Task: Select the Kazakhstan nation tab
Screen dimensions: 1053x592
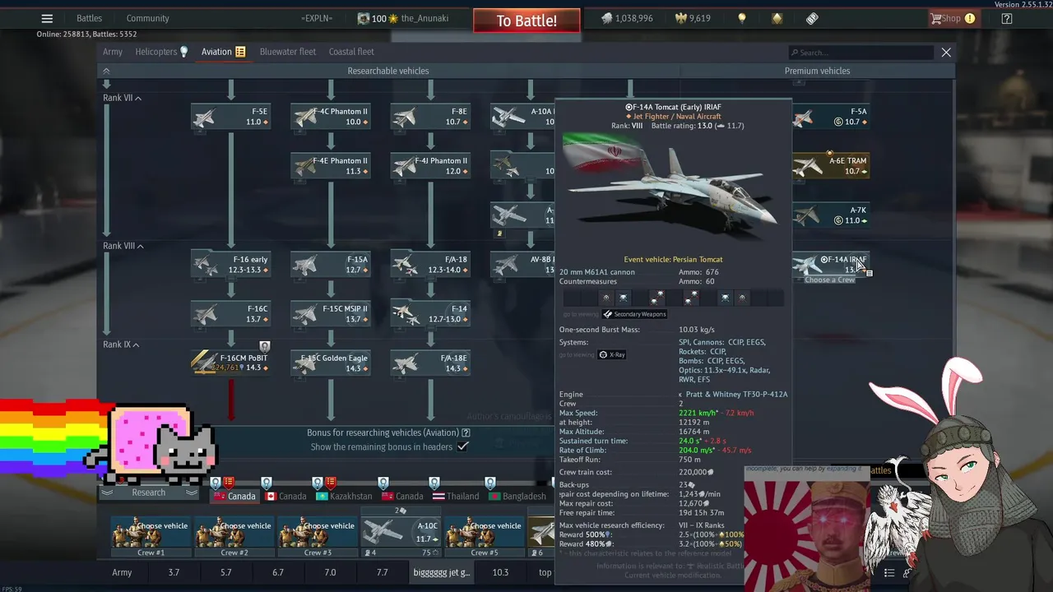Action: tap(344, 496)
